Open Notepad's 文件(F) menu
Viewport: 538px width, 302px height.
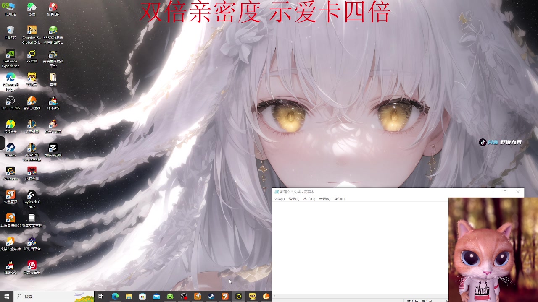point(279,198)
